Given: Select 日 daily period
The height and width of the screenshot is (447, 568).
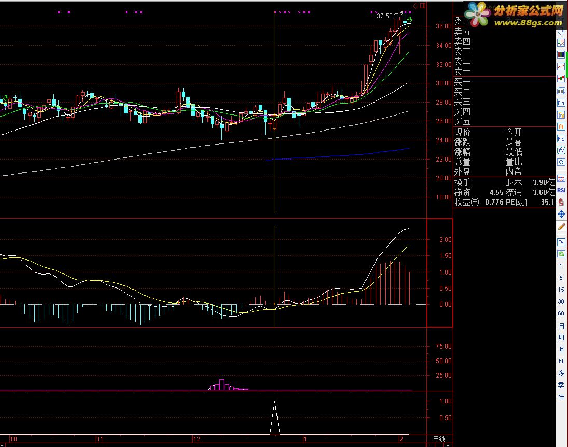Looking at the screenshot, I should pyautogui.click(x=561, y=326).
